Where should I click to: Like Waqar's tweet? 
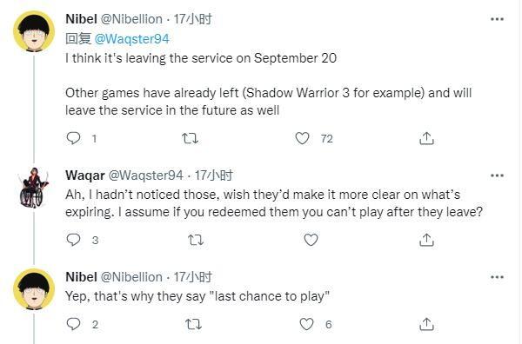311,240
